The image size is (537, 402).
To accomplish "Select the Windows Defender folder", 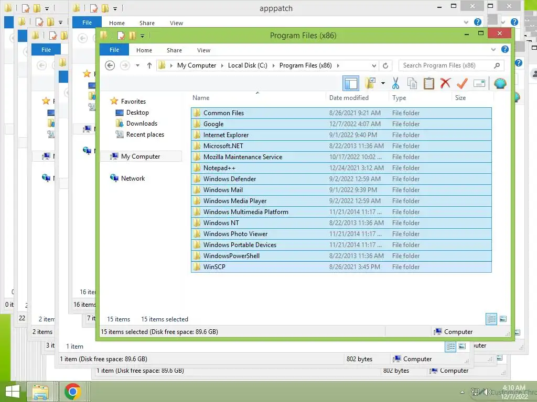I will click(341, 179).
